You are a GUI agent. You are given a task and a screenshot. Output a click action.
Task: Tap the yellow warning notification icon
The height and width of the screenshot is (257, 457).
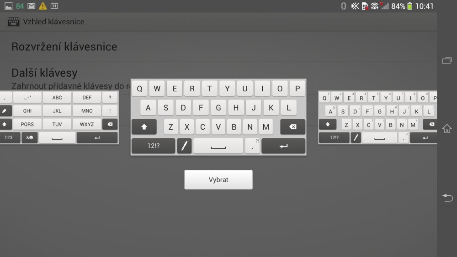[x=43, y=6]
